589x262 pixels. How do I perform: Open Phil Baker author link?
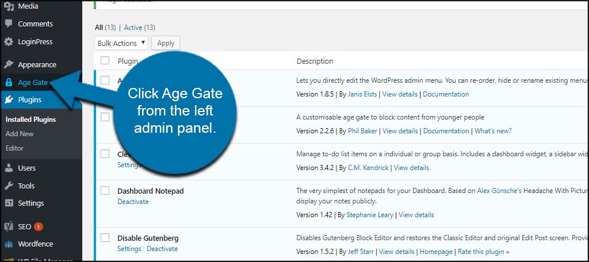[x=363, y=131]
